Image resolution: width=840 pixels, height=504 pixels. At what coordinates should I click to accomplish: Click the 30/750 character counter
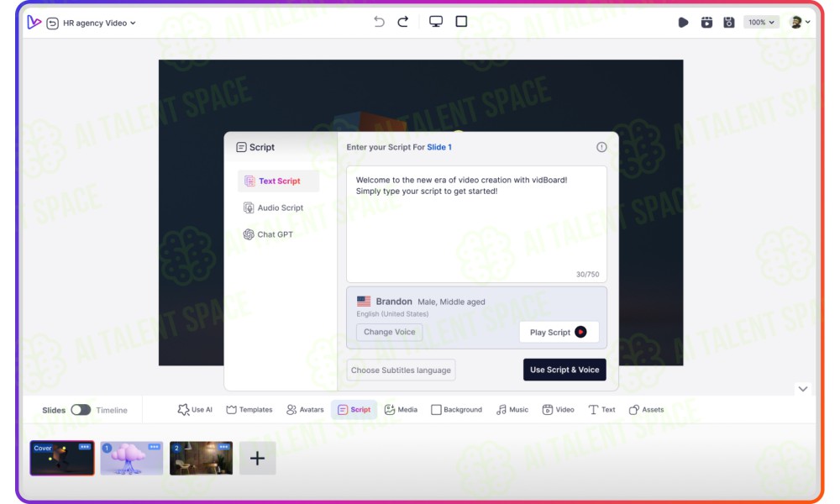588,274
